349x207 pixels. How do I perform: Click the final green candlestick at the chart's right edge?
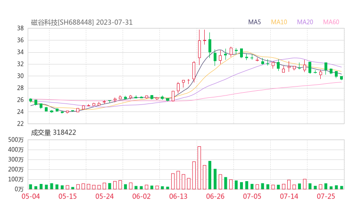point(341,78)
